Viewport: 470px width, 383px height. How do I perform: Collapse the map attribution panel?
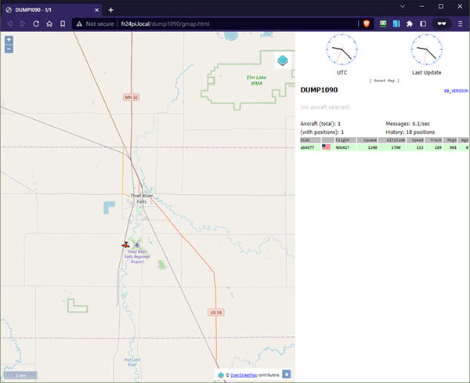pos(286,374)
